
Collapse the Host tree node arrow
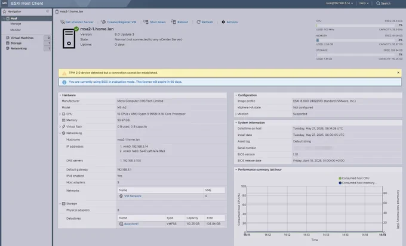[4, 18]
